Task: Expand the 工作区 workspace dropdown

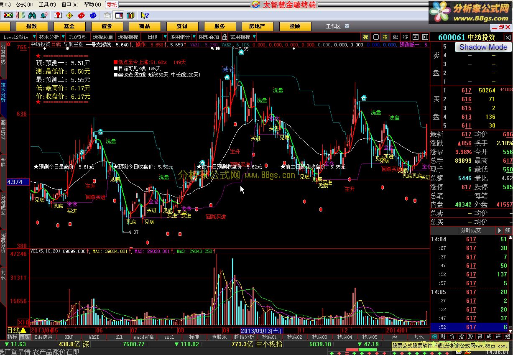Action: [x=347, y=26]
